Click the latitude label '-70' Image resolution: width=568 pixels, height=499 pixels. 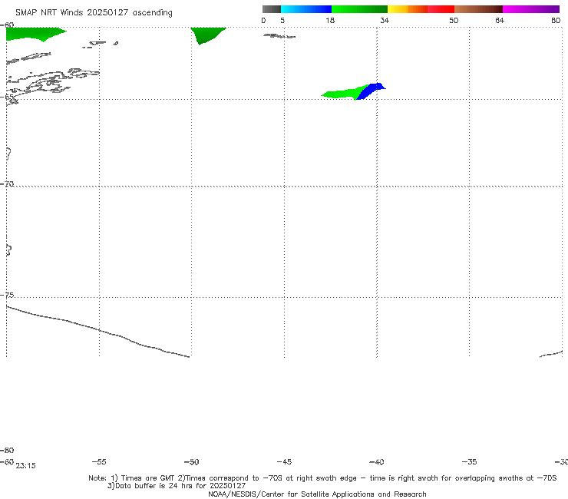tap(7, 184)
